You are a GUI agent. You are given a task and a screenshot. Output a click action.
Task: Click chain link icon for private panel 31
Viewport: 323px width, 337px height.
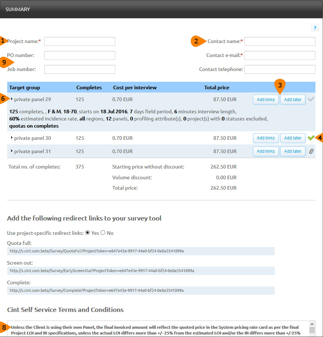[311, 151]
